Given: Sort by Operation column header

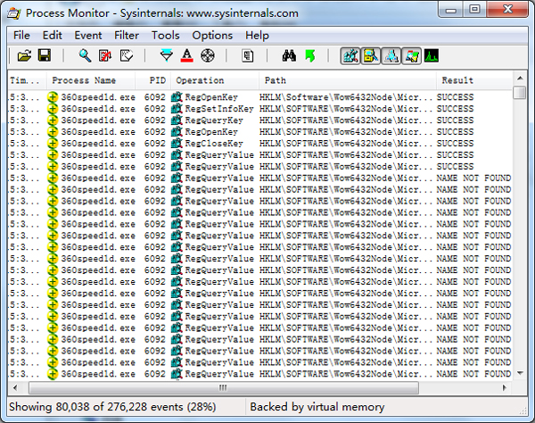Looking at the screenshot, I should [x=215, y=80].
